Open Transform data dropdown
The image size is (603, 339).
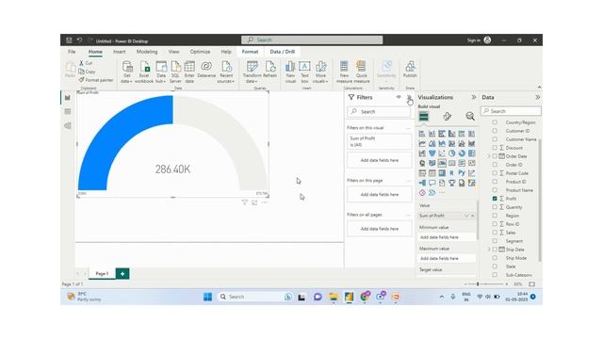click(253, 72)
